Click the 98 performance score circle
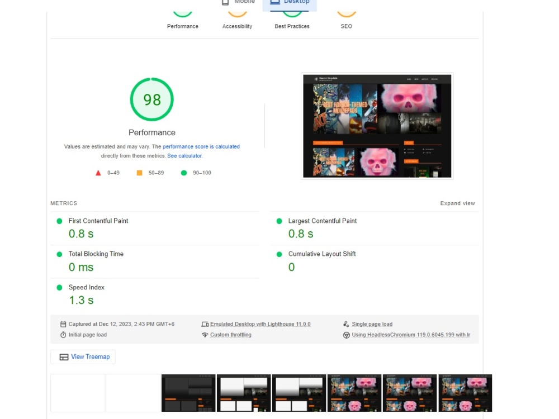Screen dimensions: 559x419 152,99
